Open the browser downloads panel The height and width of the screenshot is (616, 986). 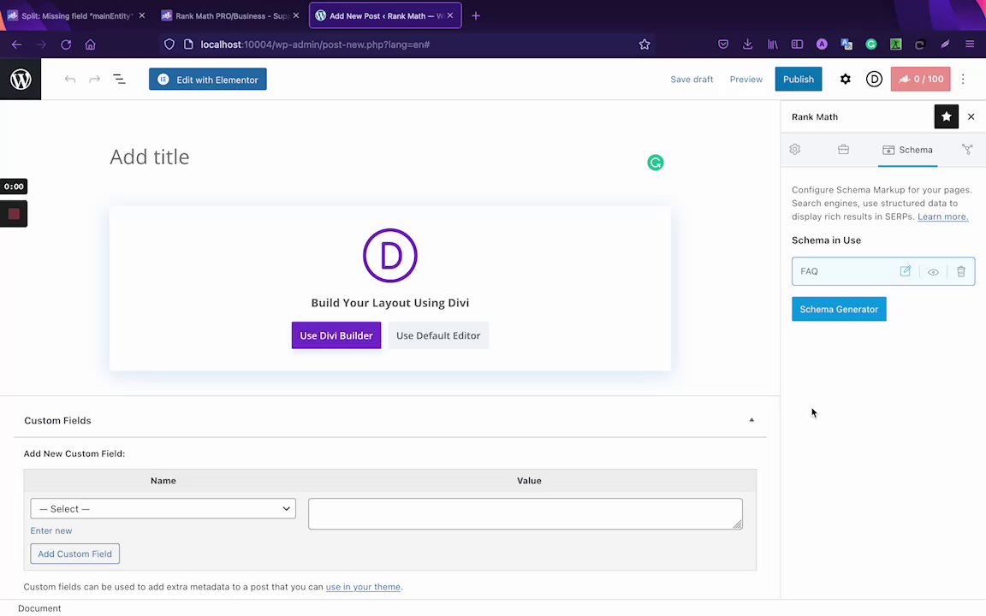coord(748,44)
